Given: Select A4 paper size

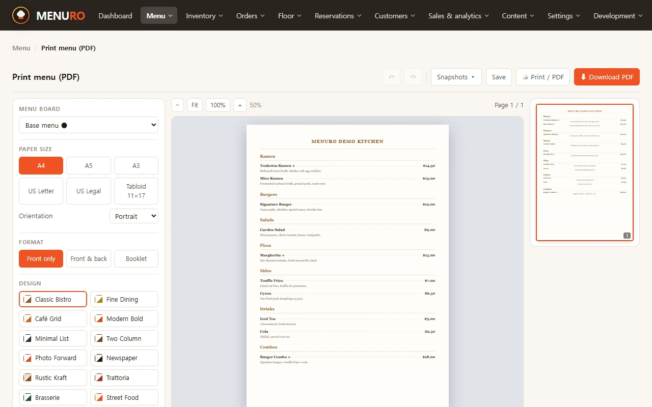Looking at the screenshot, I should point(41,166).
